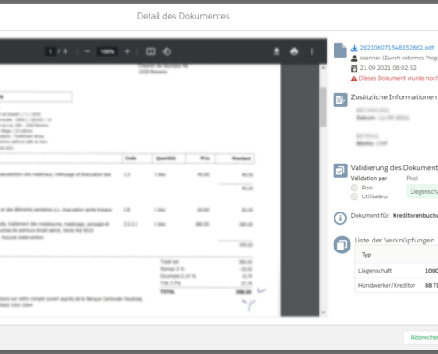
Task: Open the PDF viewer more options menu
Action: click(x=311, y=51)
